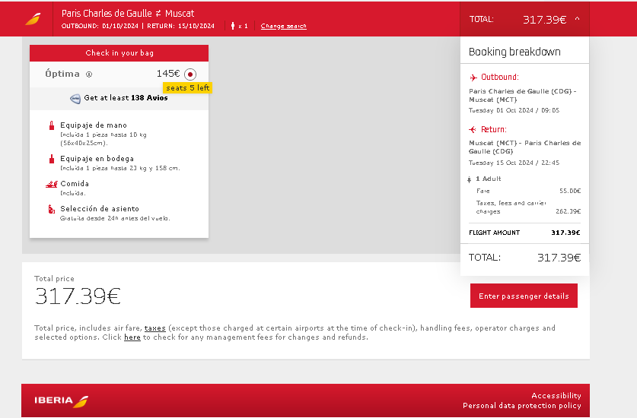Select the Óptima 145€ fare radio button

(x=190, y=74)
